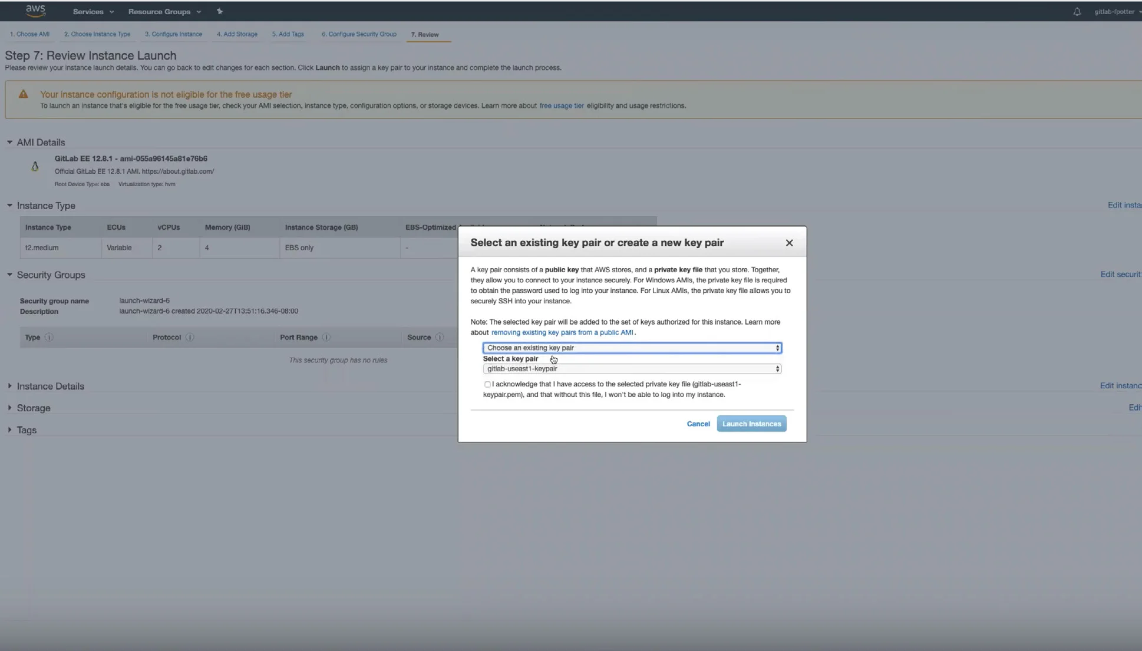Click the Port Range info icon
The height and width of the screenshot is (651, 1142).
pos(326,337)
